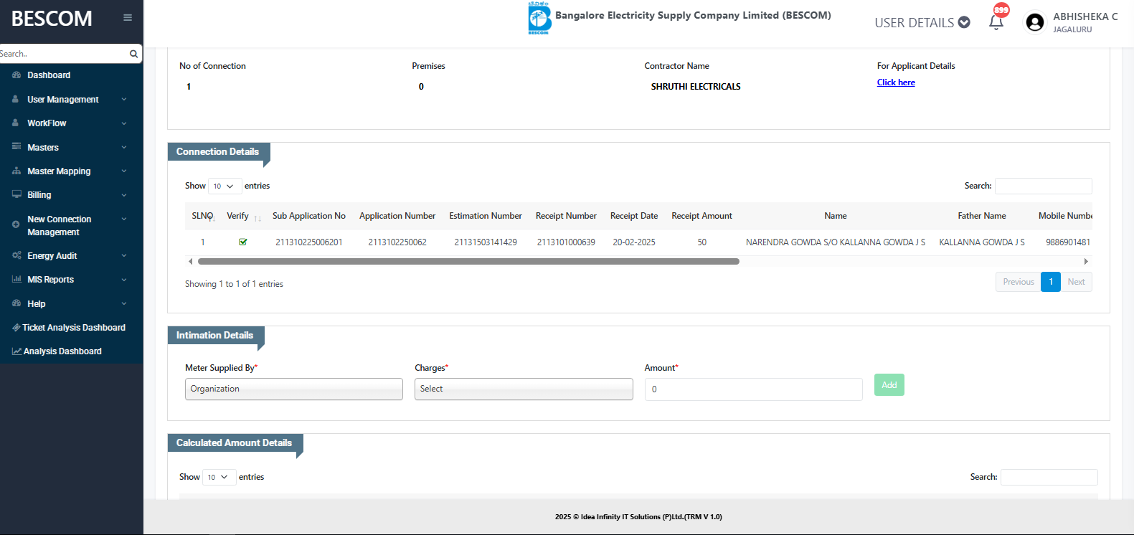Click the Amount input field
This screenshot has width=1134, height=535.
point(753,389)
